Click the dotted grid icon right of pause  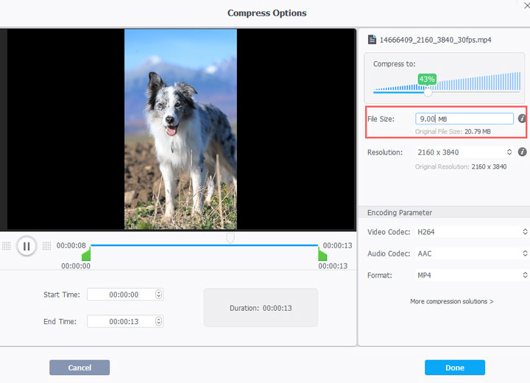[x=46, y=246]
